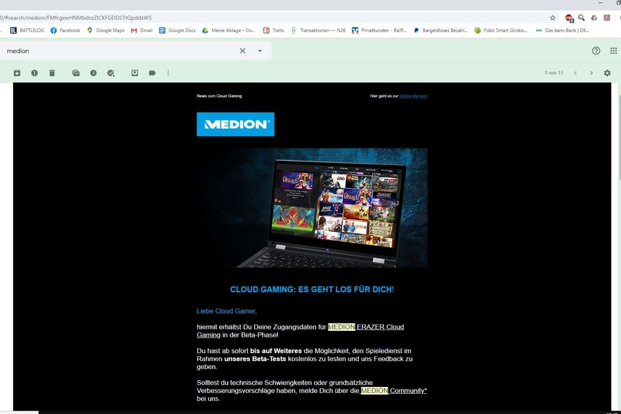Mark email as unread
The height and width of the screenshot is (414, 621).
click(x=76, y=73)
